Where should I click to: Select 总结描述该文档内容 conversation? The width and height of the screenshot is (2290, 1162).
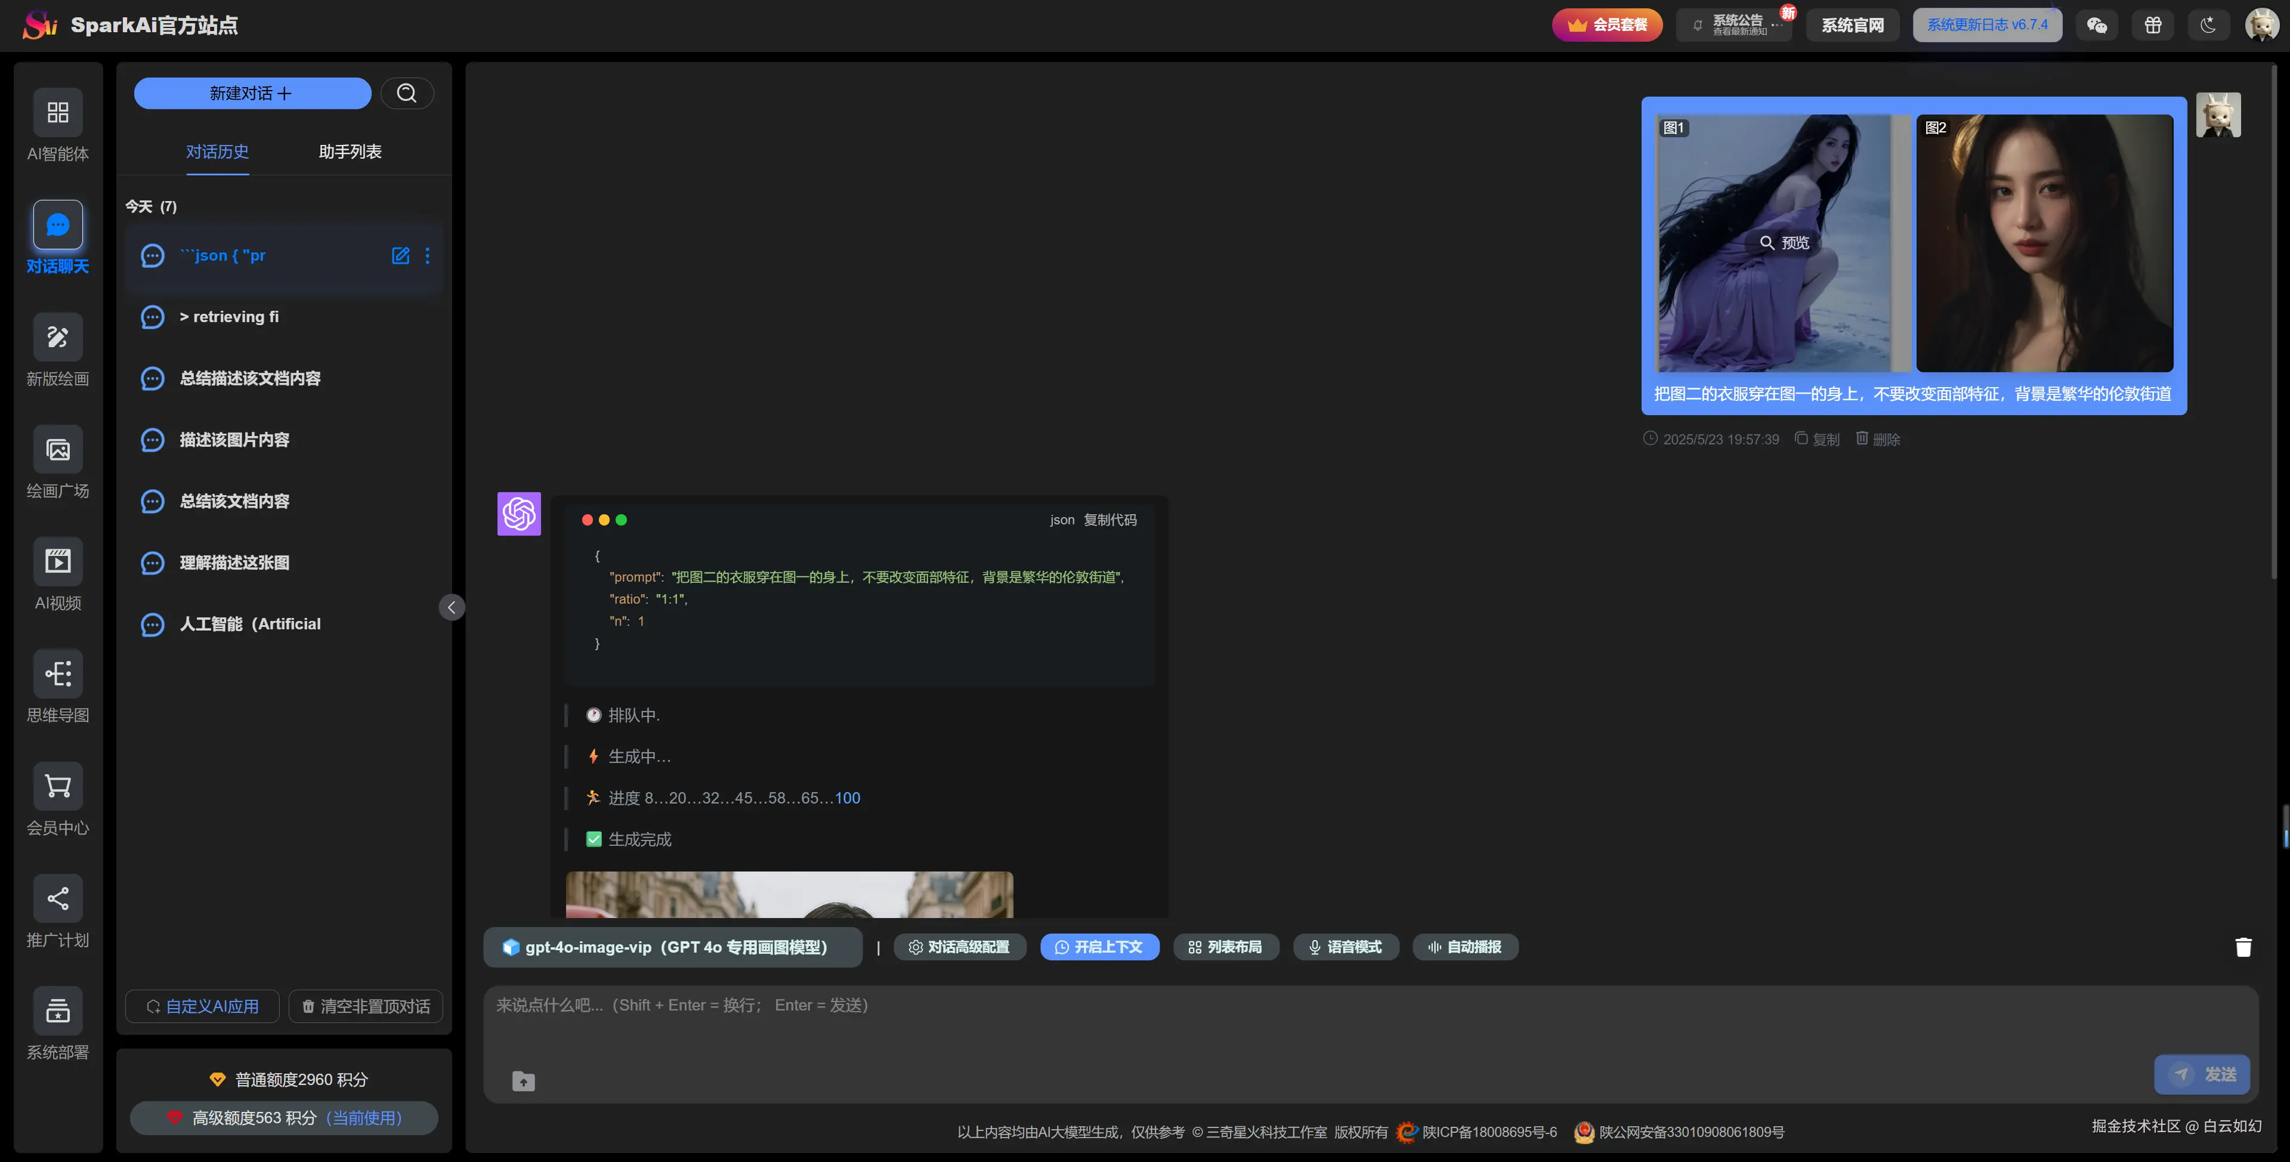(250, 379)
